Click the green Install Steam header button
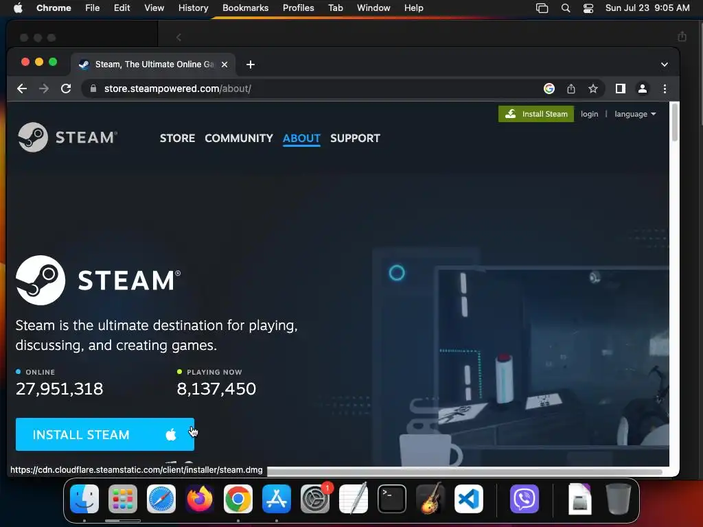The image size is (703, 527). (x=535, y=114)
